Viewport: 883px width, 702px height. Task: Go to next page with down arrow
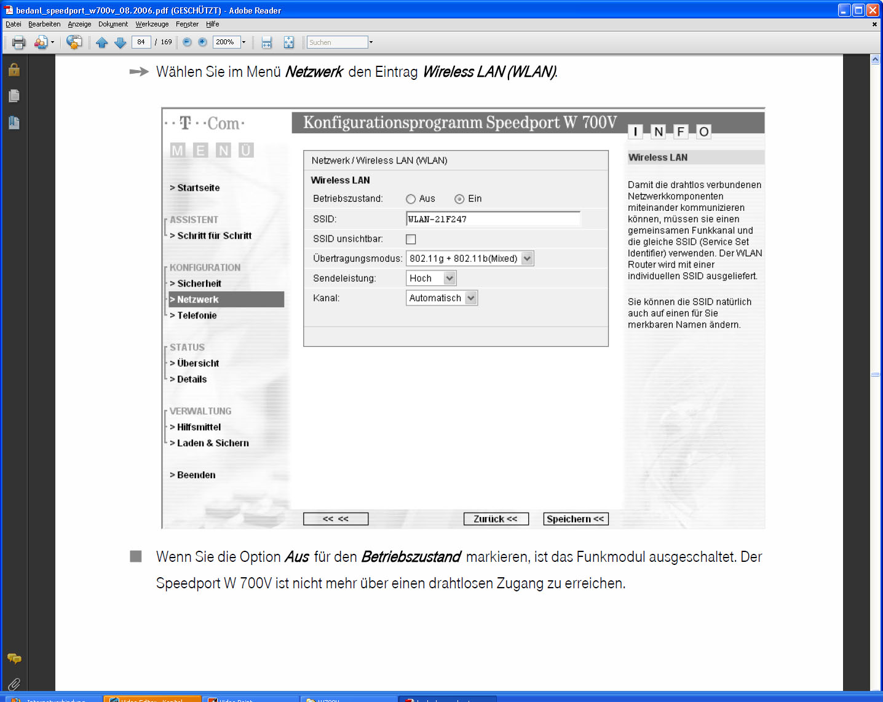(121, 42)
